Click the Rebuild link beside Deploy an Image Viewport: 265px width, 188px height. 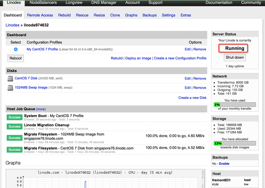[x=117, y=58]
